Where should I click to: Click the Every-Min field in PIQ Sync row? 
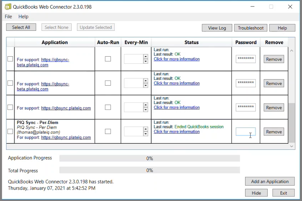pyautogui.click(x=134, y=131)
